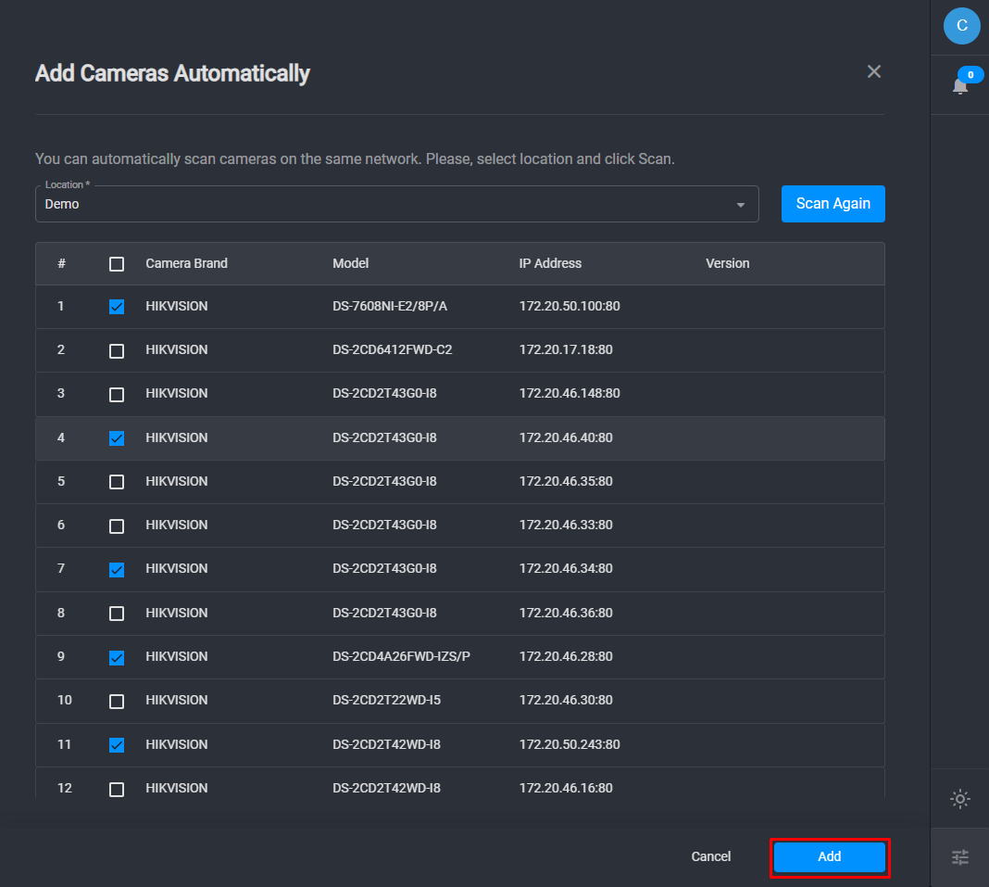Screen dimensions: 989x887
Task: Open the sliders settings icon
Action: tap(960, 856)
